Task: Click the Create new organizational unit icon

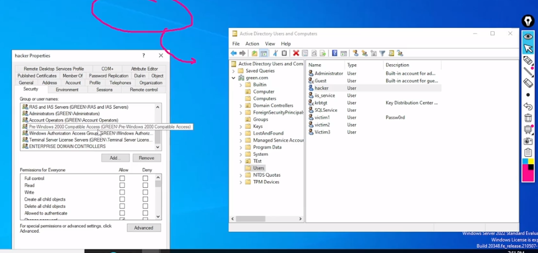Action: tap(373, 53)
